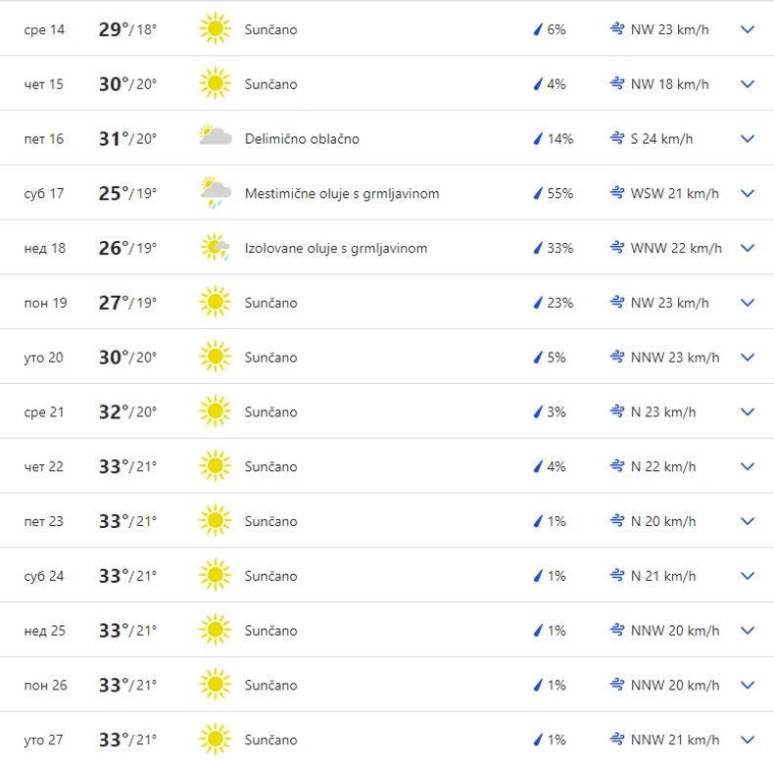Click the 'Izolovane oluje s grmljavinom' text
Image resolution: width=774 pixels, height=767 pixels.
pyautogui.click(x=336, y=248)
